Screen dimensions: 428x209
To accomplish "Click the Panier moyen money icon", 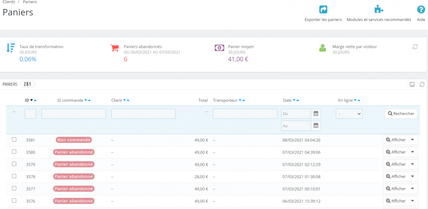I will (219, 48).
